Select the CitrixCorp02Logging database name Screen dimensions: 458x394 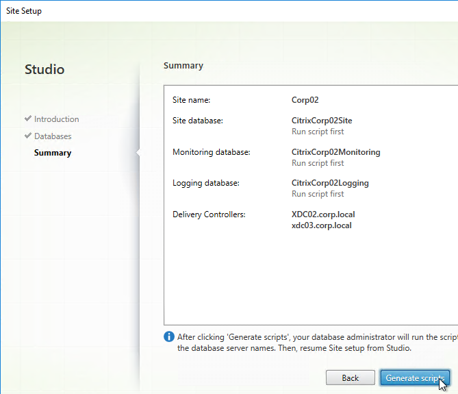[330, 183]
